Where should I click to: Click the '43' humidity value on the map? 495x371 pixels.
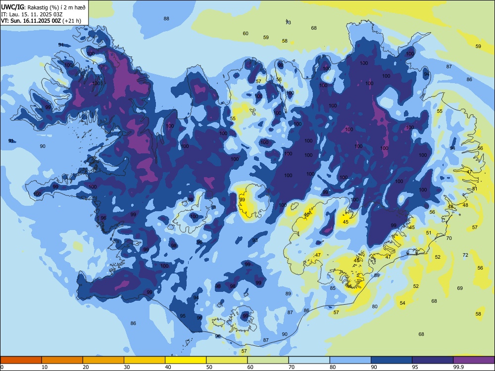[x=357, y=261]
